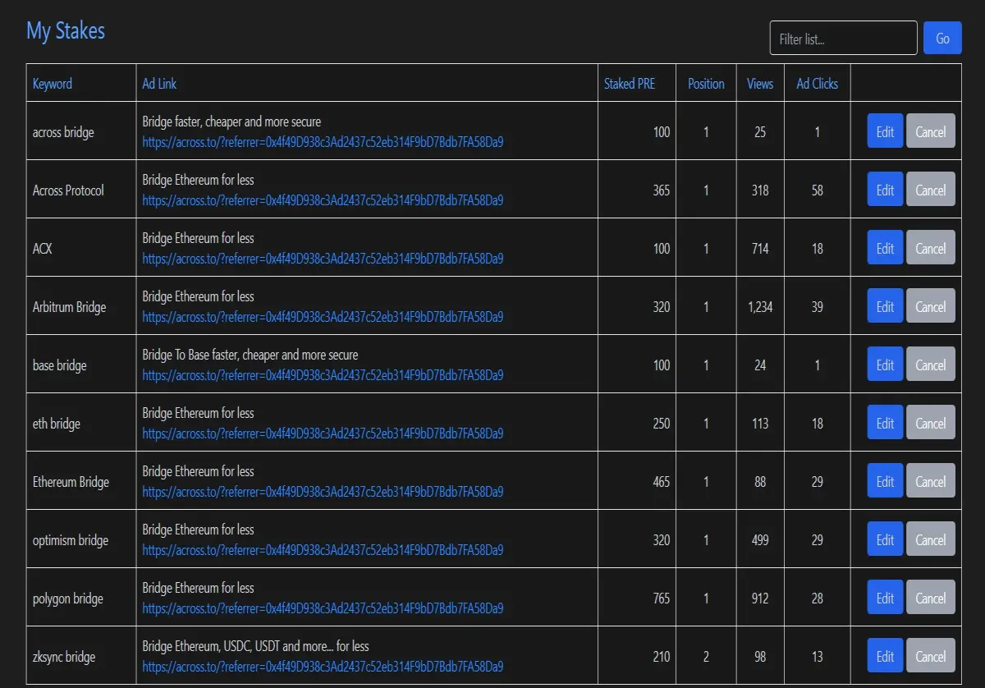Cancel the Arbitrum Bridge stake
985x688 pixels.
(x=931, y=306)
